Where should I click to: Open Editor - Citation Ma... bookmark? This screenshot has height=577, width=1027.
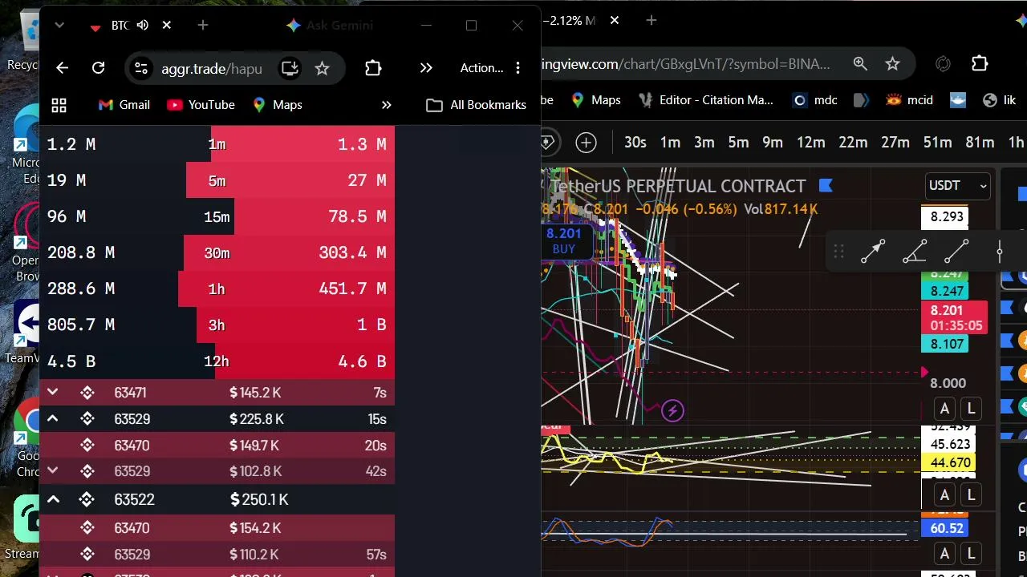(x=705, y=100)
